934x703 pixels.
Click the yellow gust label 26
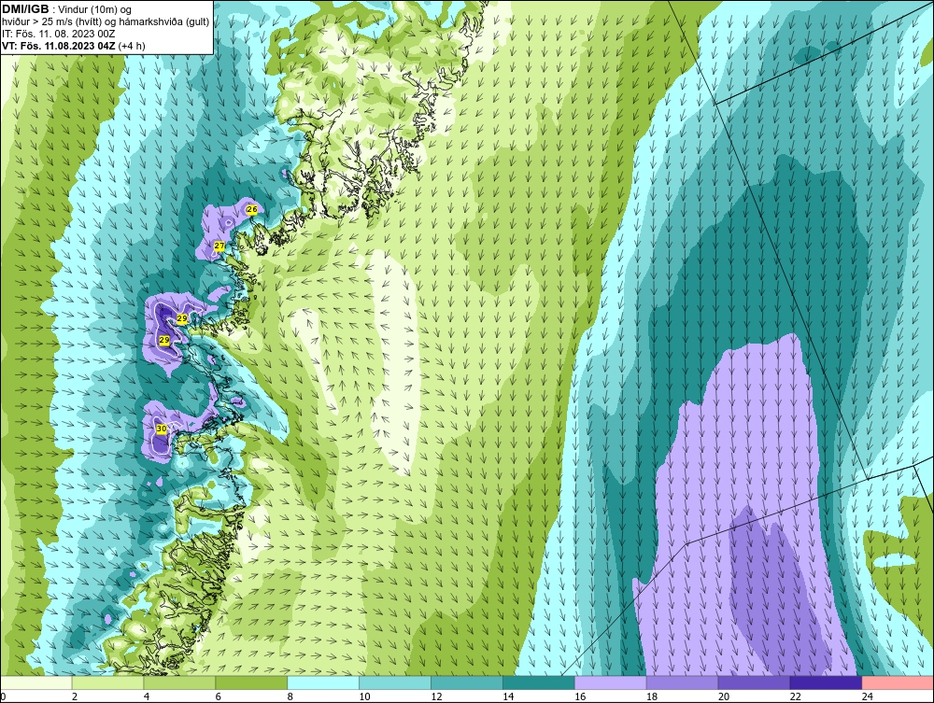click(252, 209)
